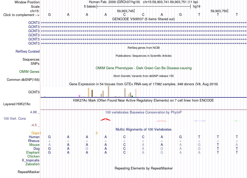247x178 pixels.
Task: Click the hg19 label next to the scale bar
Action: click(197, 6)
